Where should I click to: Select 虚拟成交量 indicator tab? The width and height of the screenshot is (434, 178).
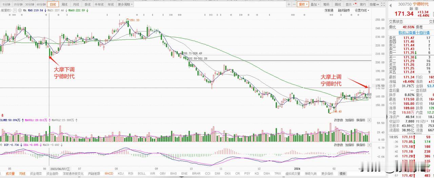click(293, 174)
